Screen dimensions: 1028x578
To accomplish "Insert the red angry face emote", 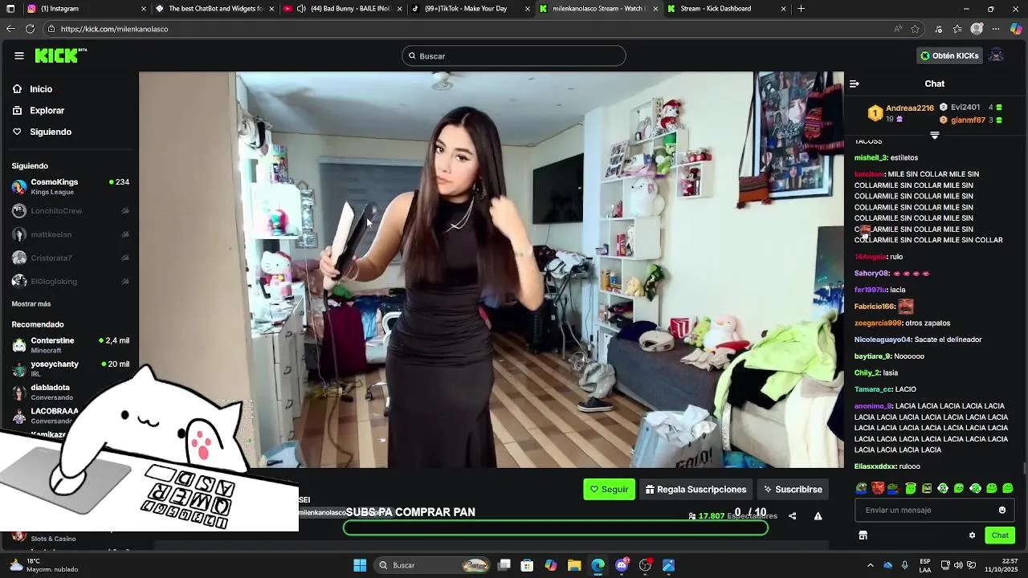I will (x=878, y=488).
